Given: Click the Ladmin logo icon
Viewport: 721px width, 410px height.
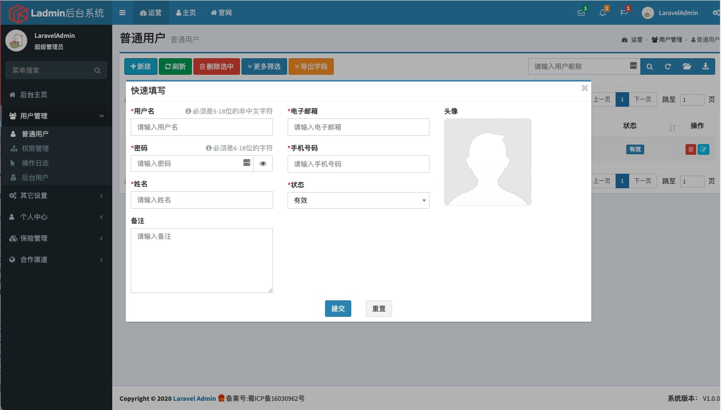Looking at the screenshot, I should click(18, 13).
